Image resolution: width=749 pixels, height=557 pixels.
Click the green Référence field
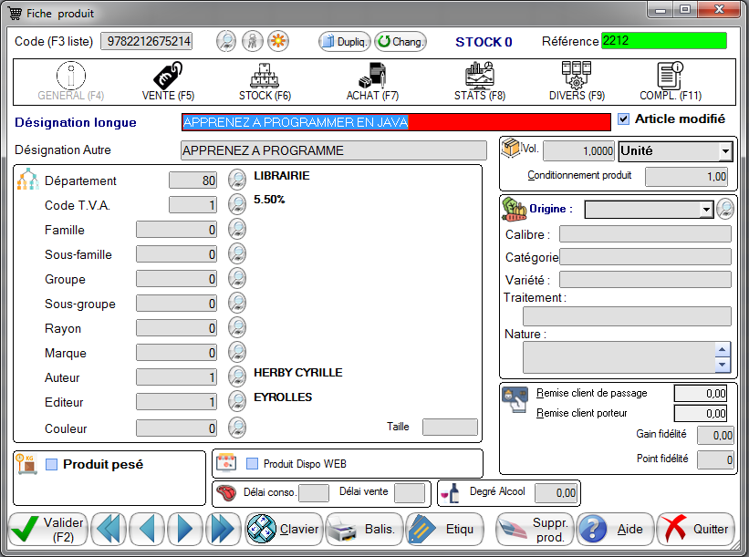click(663, 41)
